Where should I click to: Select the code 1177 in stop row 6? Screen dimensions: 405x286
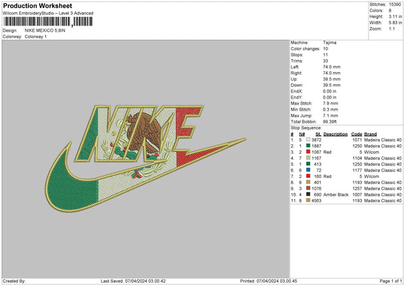pyautogui.click(x=357, y=171)
